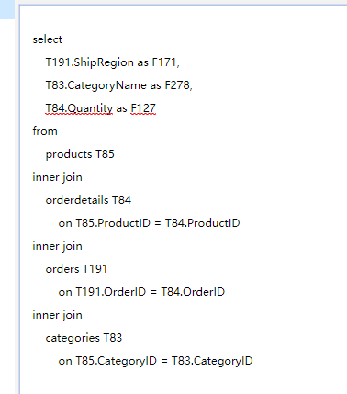Image resolution: width=347 pixels, height=394 pixels.
Task: Click the 'orders T191' table line
Action: click(76, 269)
